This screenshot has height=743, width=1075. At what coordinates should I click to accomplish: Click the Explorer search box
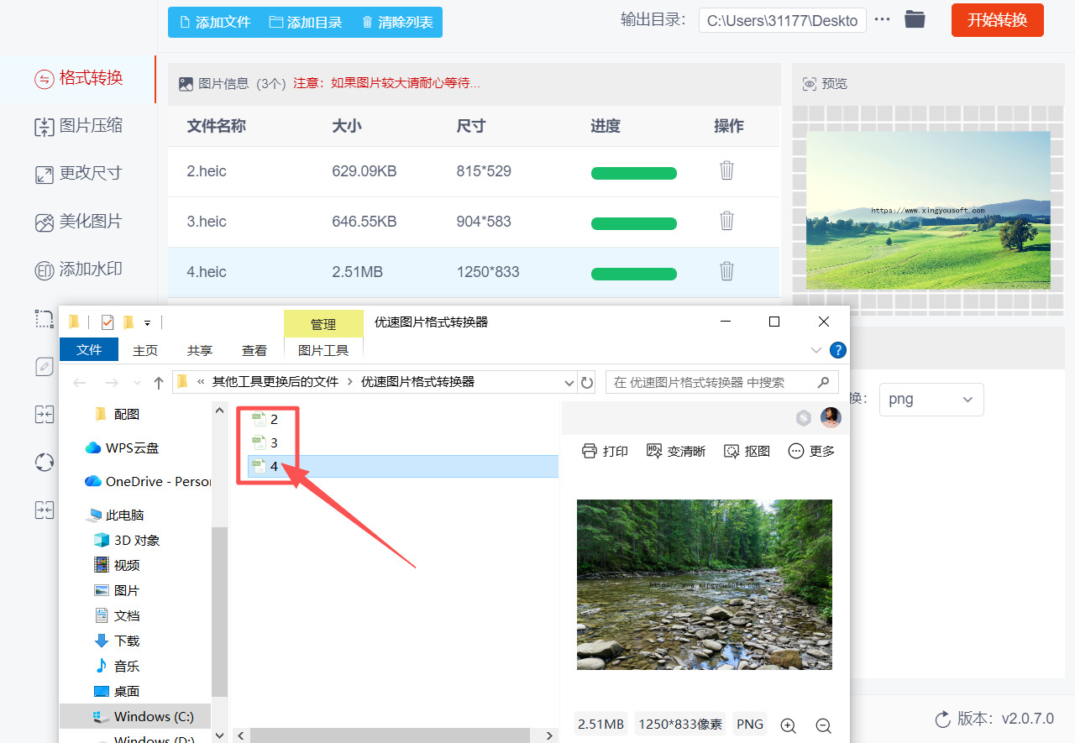(721, 382)
